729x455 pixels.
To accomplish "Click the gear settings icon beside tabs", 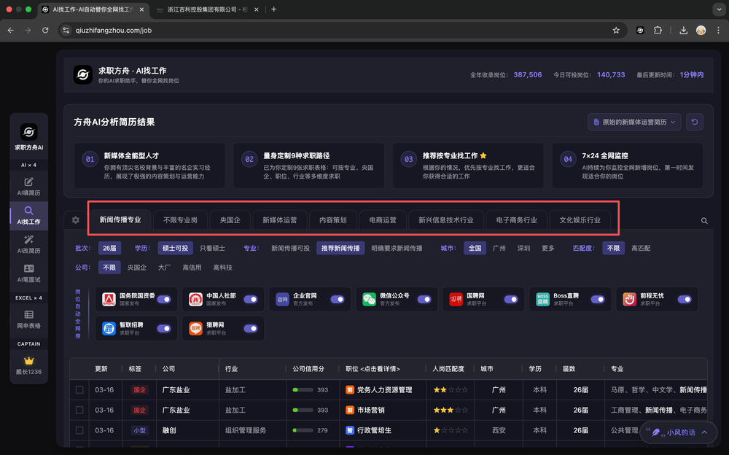I will (x=76, y=220).
